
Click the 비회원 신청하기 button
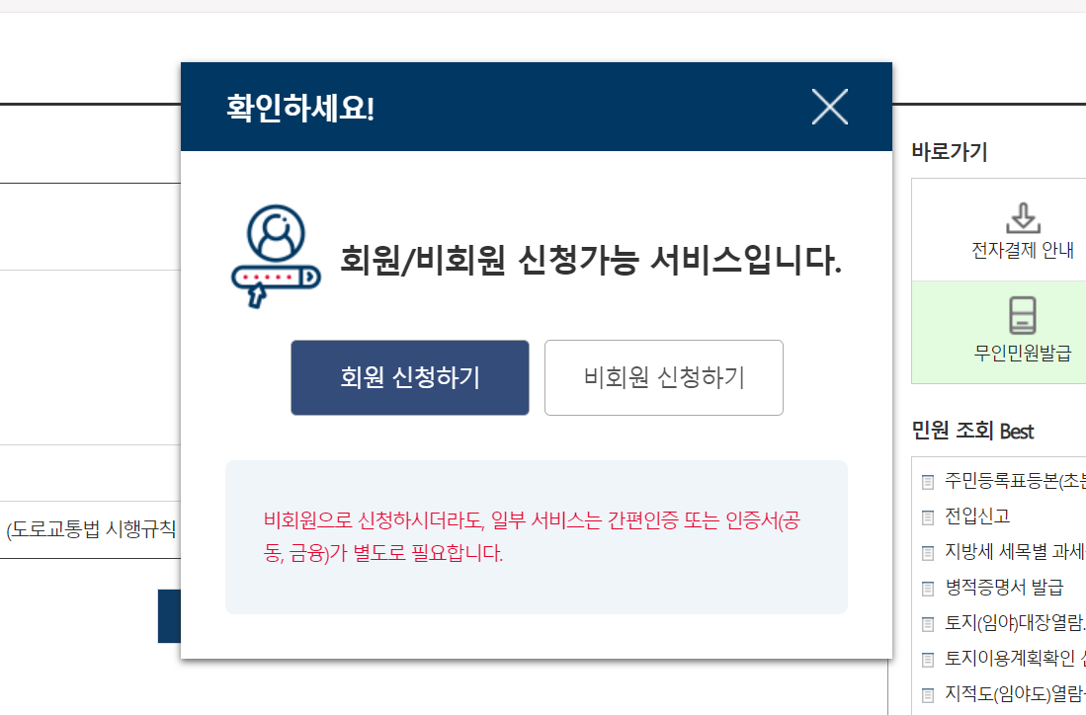click(663, 377)
